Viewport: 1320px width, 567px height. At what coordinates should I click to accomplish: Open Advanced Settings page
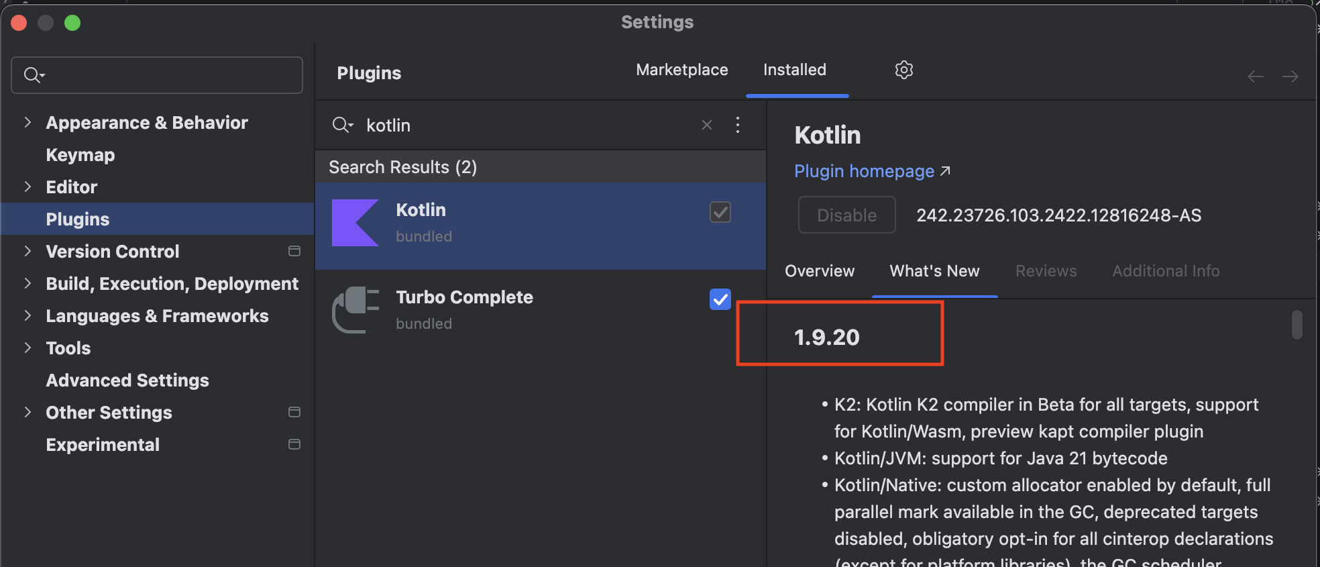click(127, 380)
